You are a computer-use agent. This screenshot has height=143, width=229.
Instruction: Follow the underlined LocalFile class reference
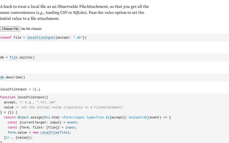(49, 133)
